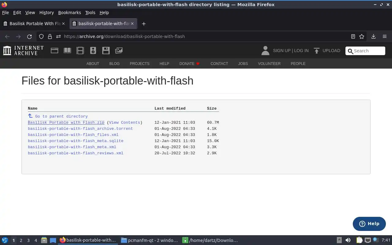392x245 pixels.
Task: Click the show desktop taskbar icon
Action: pyautogui.click(x=53, y=240)
